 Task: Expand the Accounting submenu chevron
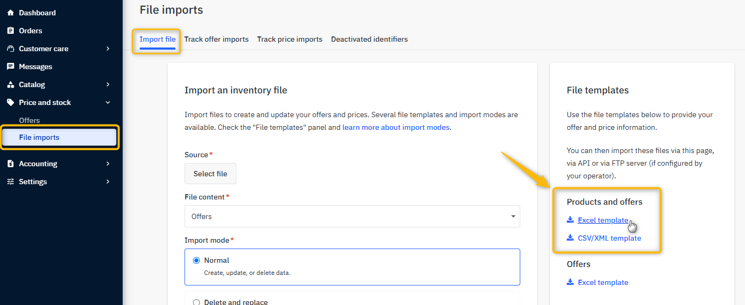point(108,164)
